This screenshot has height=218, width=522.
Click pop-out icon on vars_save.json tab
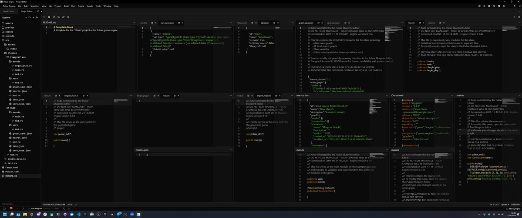[179, 23]
